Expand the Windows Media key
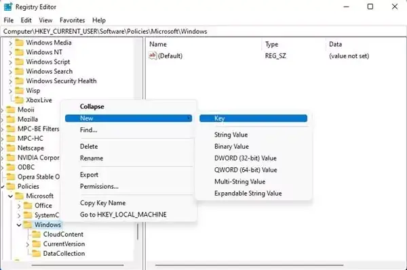This screenshot has width=407, height=270. (10, 43)
